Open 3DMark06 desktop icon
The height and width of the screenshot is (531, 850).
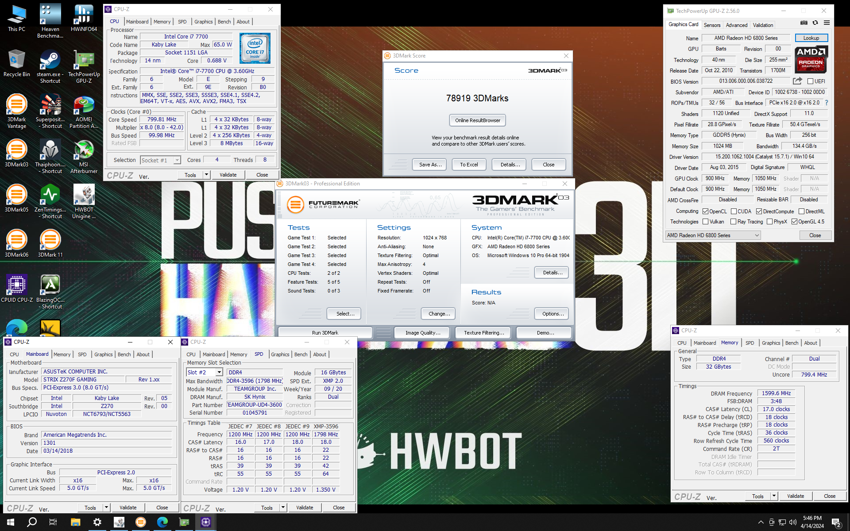click(x=16, y=244)
